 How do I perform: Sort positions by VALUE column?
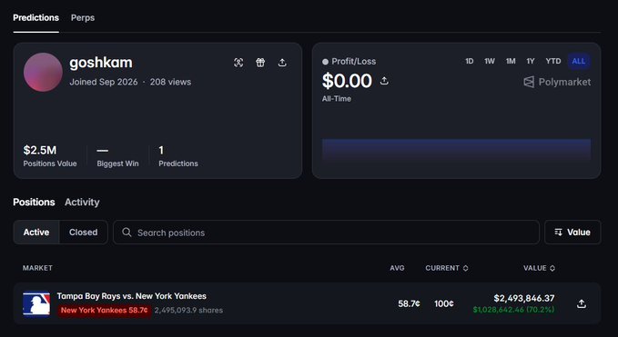click(539, 268)
